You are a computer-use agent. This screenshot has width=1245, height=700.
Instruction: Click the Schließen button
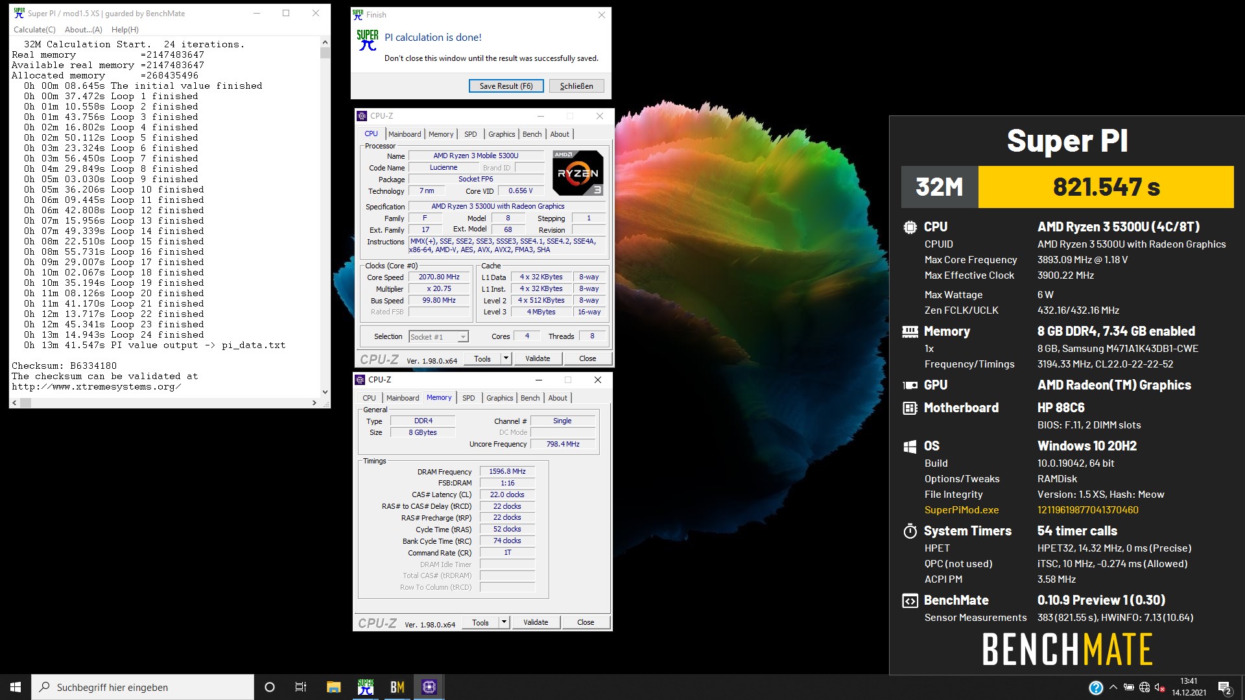[x=576, y=86]
